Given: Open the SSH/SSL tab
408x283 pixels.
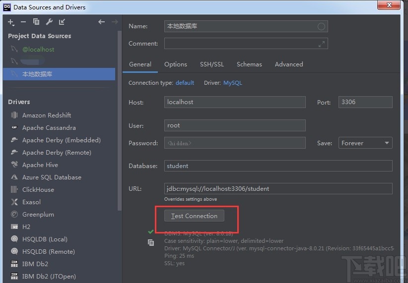Looking at the screenshot, I should [x=212, y=64].
